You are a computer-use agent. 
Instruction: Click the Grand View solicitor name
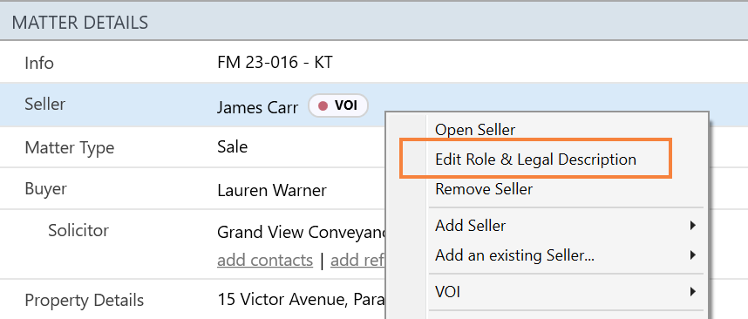(x=301, y=232)
